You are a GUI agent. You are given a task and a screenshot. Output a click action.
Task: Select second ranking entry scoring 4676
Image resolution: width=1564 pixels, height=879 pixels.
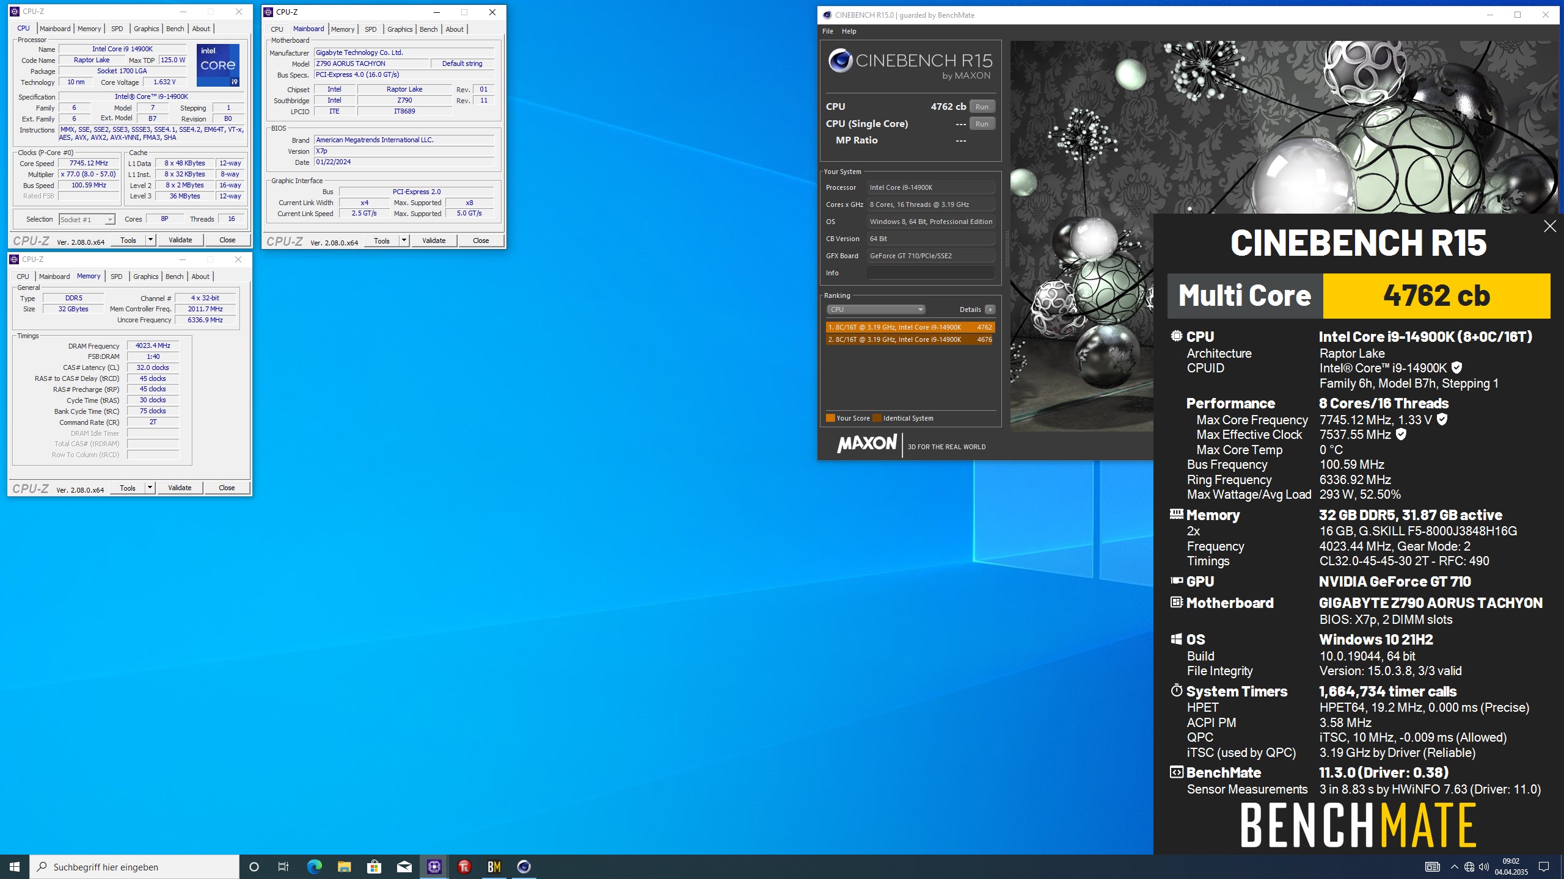click(x=910, y=339)
